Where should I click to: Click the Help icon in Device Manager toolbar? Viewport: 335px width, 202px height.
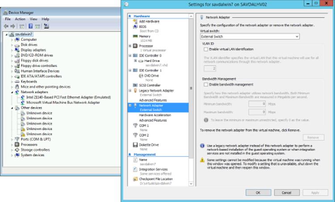(x=30, y=26)
